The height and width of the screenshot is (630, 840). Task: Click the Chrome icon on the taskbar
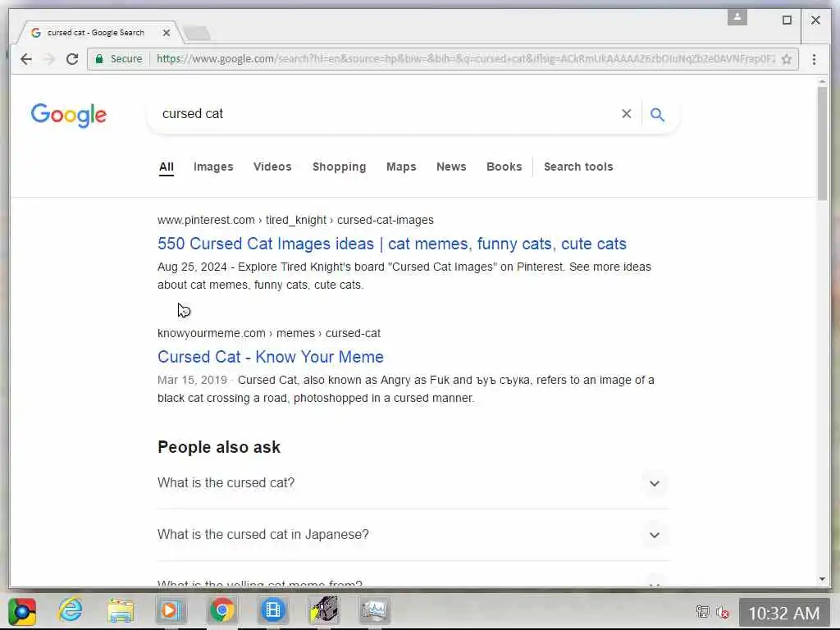click(x=221, y=610)
